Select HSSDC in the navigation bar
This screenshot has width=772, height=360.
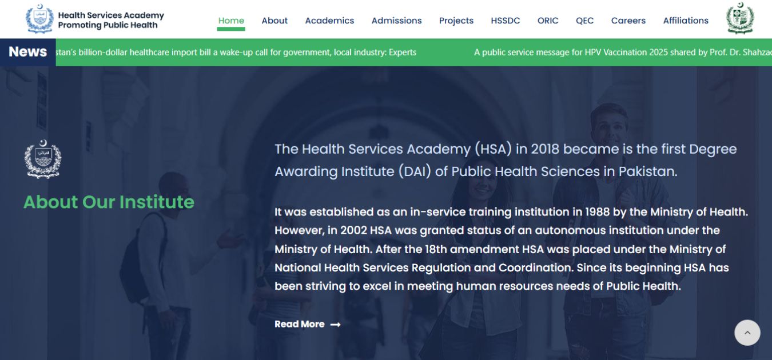click(x=505, y=20)
